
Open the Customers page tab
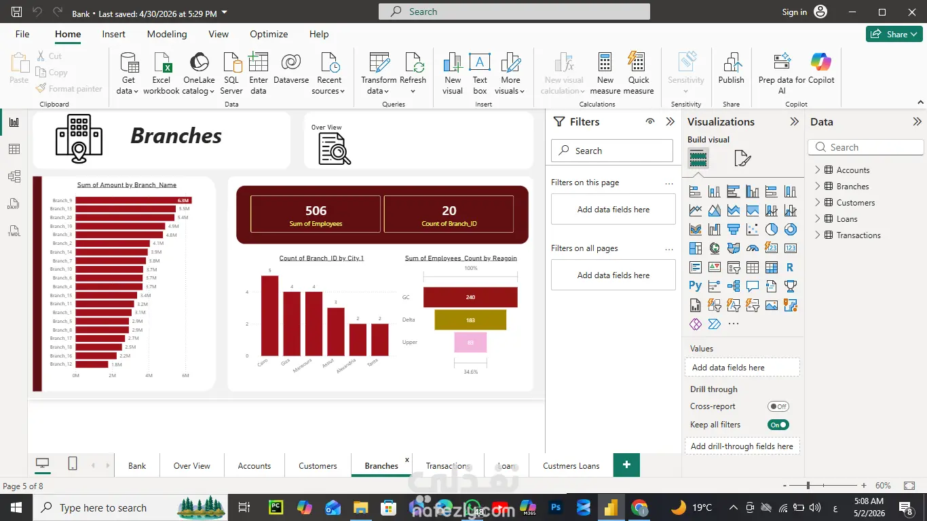pos(318,465)
